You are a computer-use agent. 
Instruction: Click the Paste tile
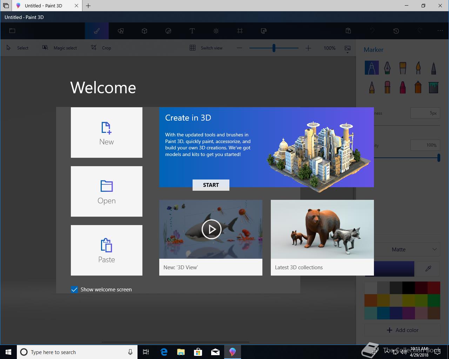107,250
